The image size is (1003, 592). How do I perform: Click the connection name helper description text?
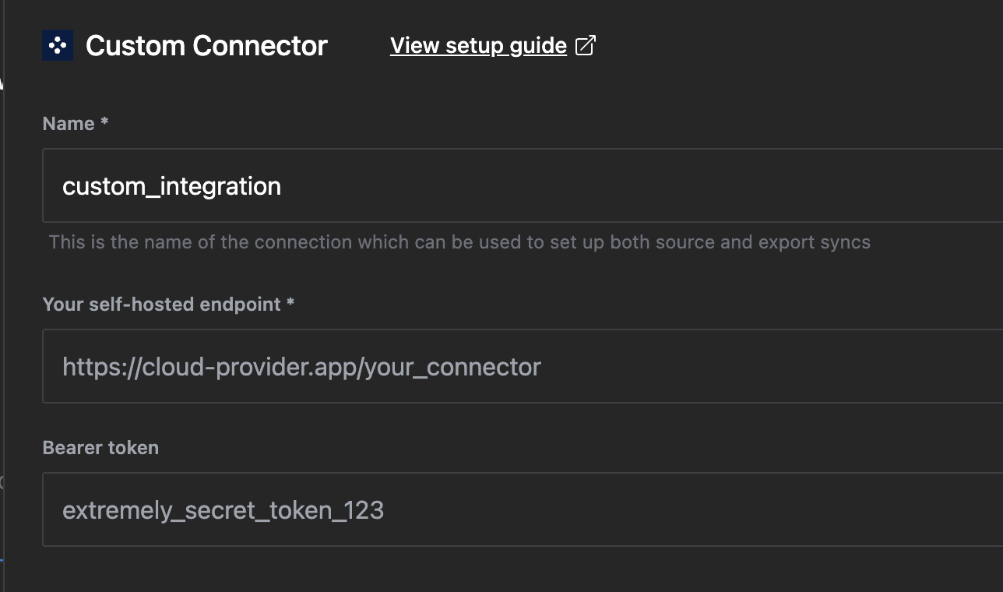pyautogui.click(x=459, y=242)
